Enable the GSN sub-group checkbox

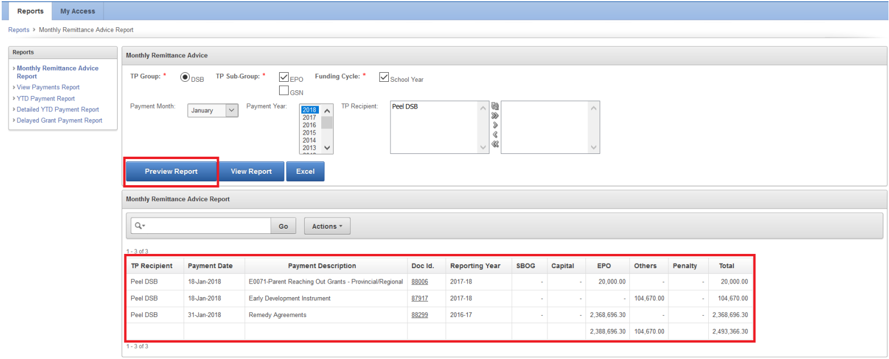[x=284, y=90]
